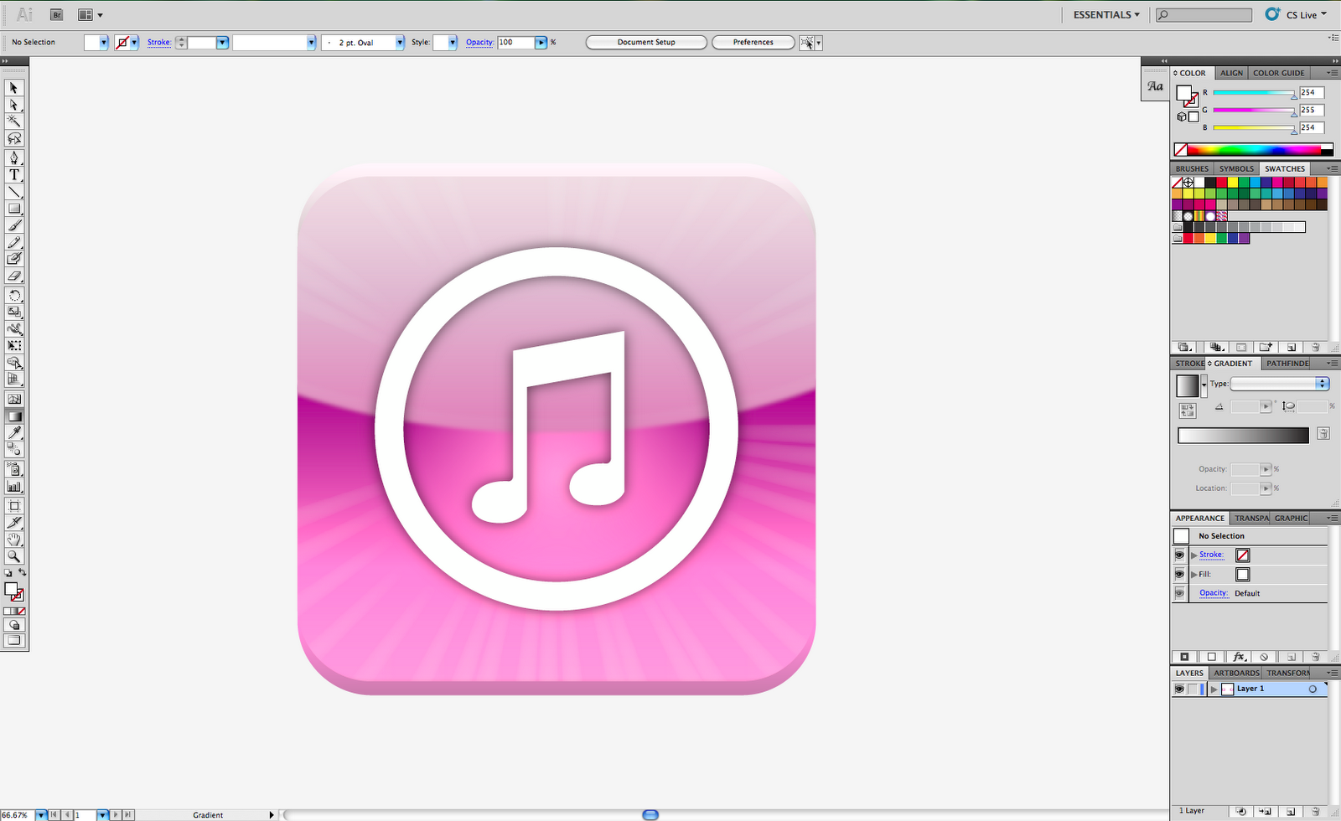1341x821 pixels.
Task: Toggle lock box for Layer 1
Action: (1193, 689)
